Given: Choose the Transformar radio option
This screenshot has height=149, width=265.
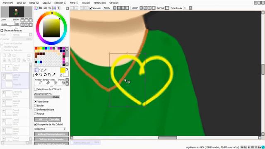Looking at the screenshot, I should point(36,101).
